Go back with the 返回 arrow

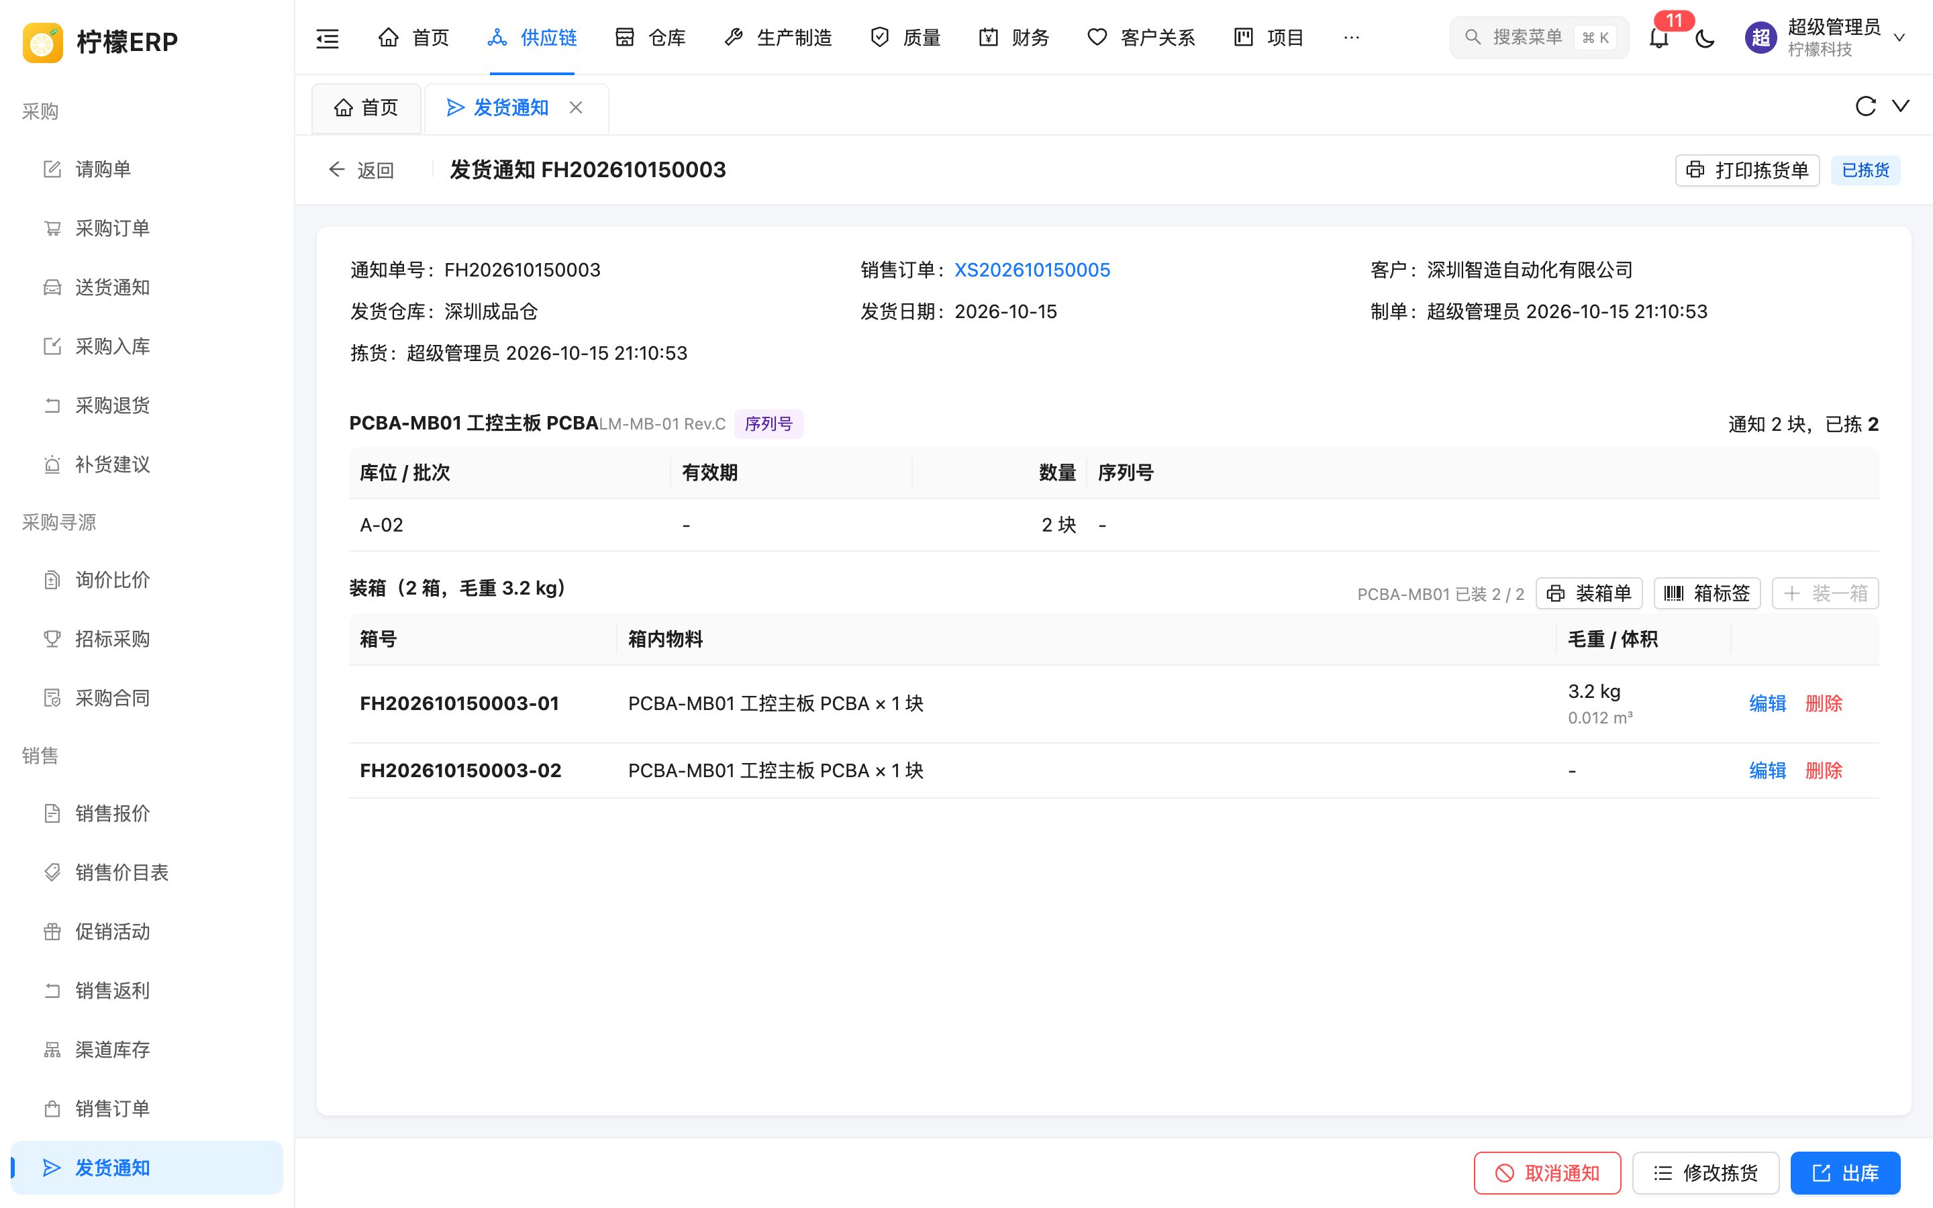point(361,170)
